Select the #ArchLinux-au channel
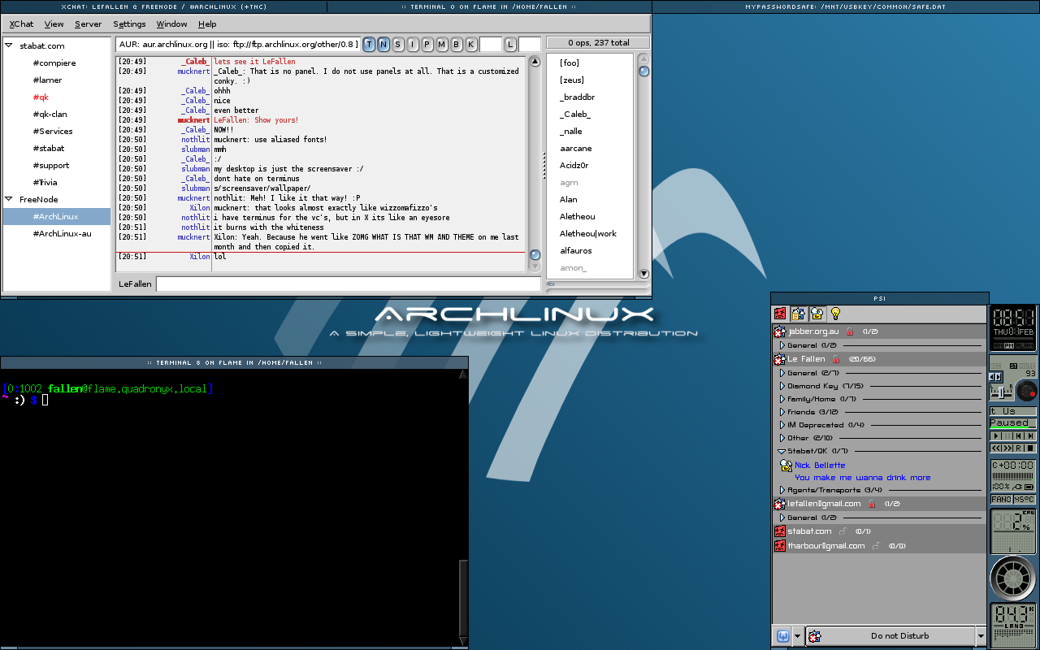Image resolution: width=1040 pixels, height=650 pixels. coord(62,234)
